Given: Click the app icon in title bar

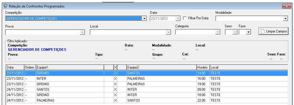Looking at the screenshot, I should tap(6, 6).
